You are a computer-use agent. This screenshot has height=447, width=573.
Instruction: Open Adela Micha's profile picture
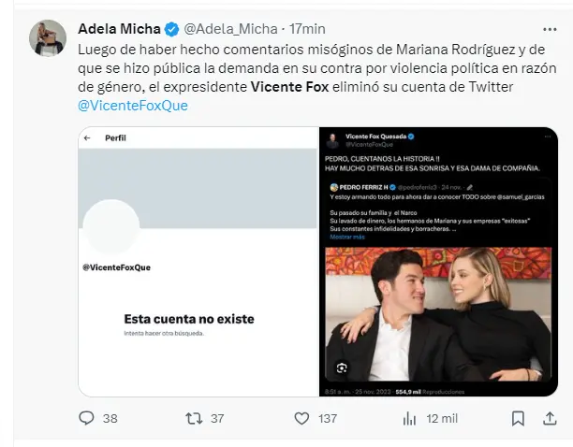tap(47, 37)
